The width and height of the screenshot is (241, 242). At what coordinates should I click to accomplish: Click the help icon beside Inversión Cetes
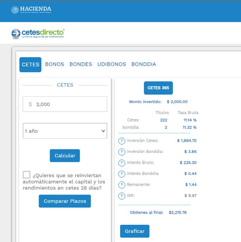click(x=122, y=141)
